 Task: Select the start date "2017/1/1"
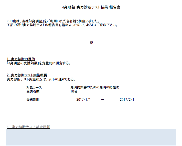tap(83, 100)
